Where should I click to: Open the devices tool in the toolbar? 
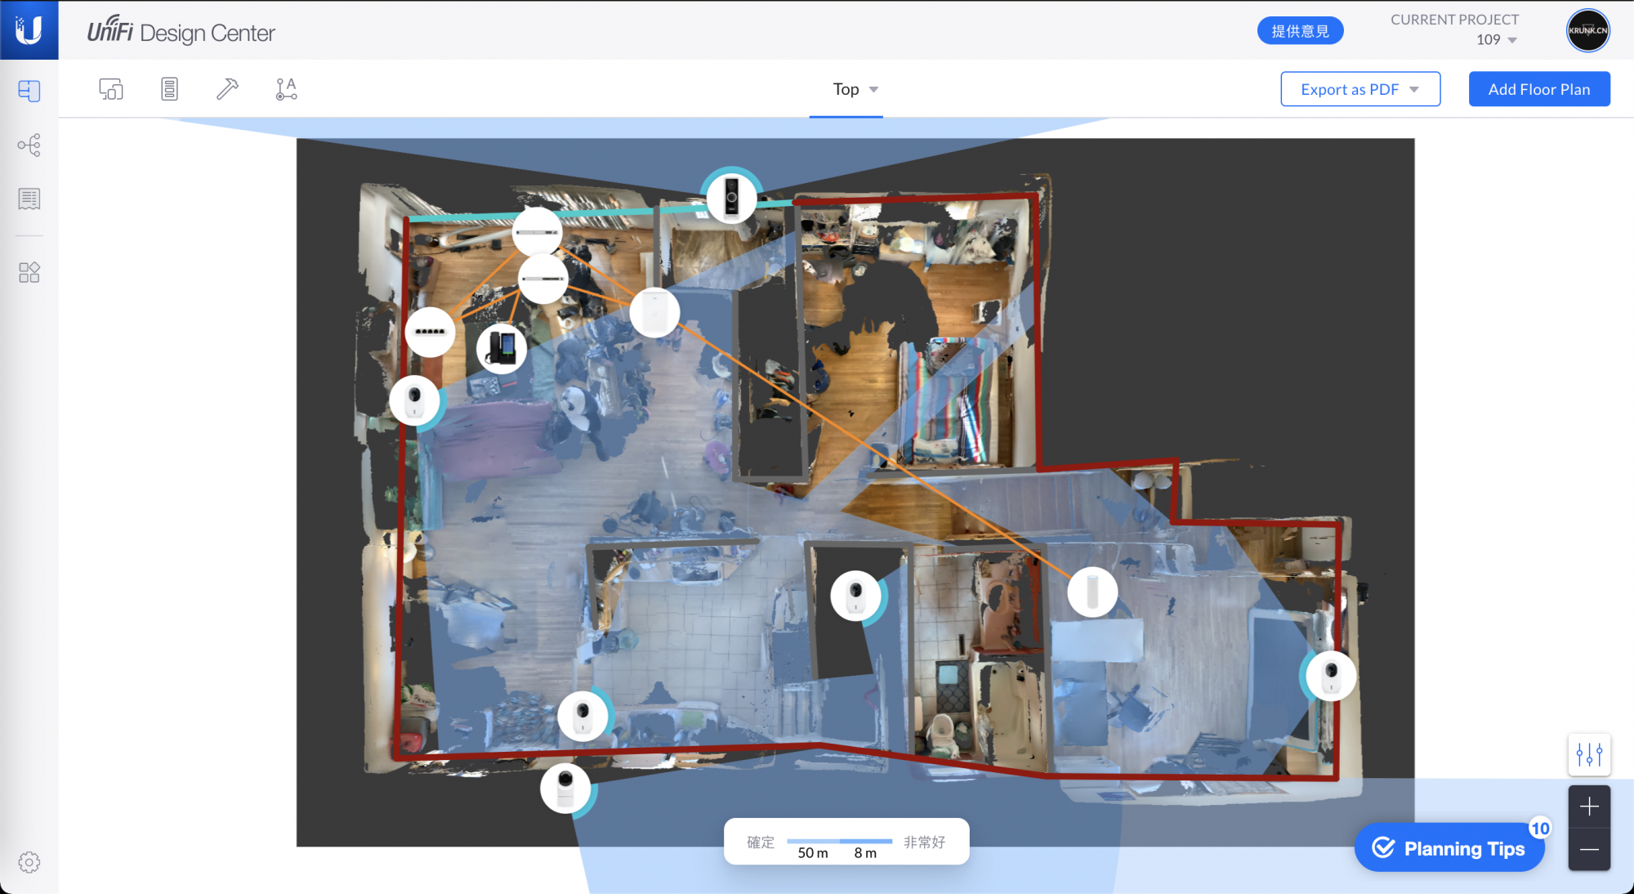[111, 89]
